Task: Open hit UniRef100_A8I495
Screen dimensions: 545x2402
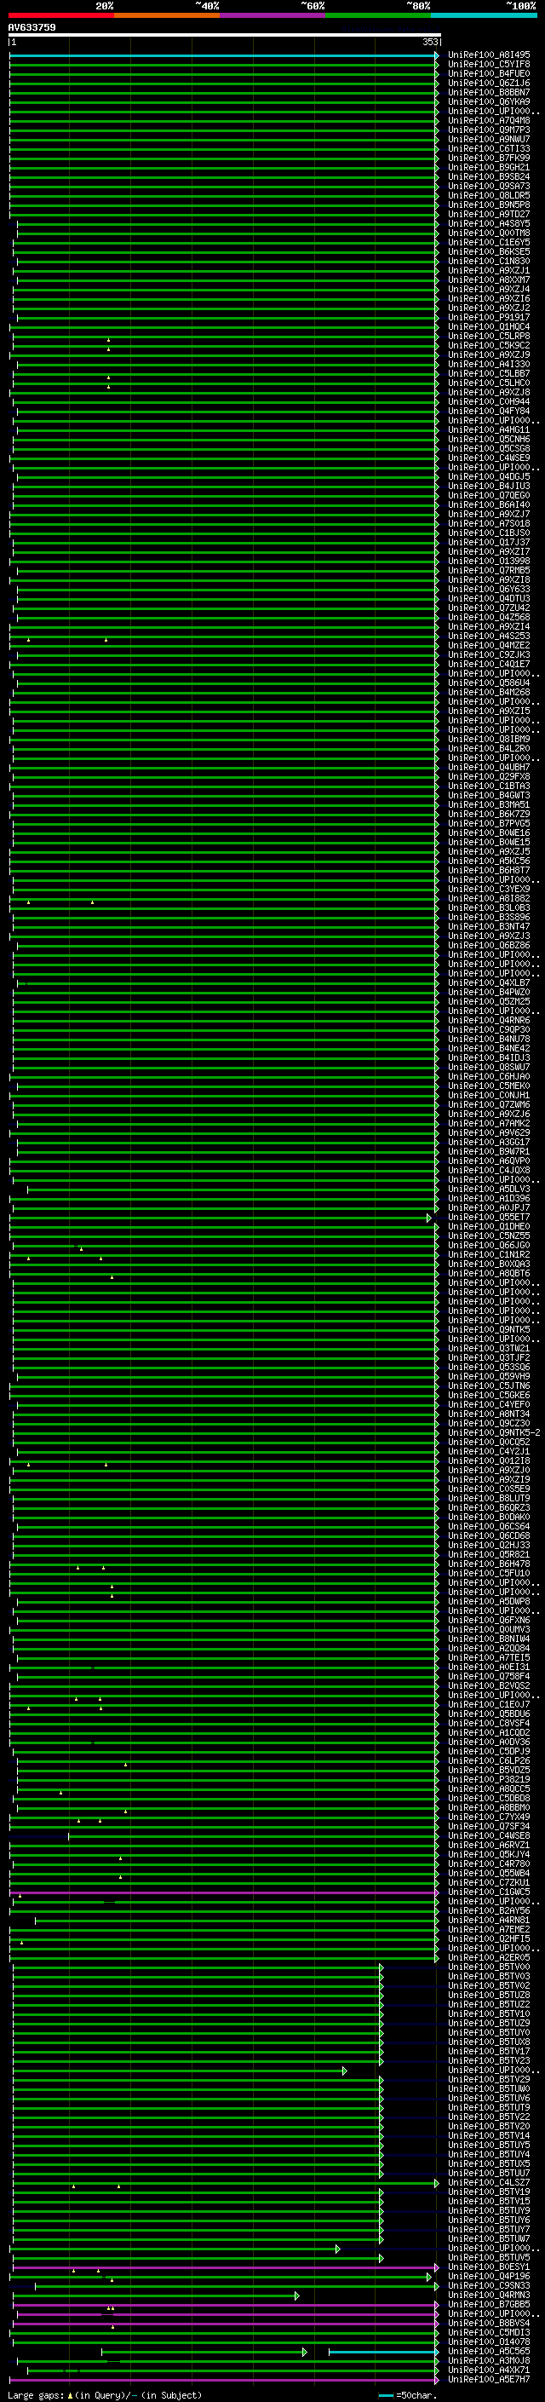Action: tap(489, 55)
